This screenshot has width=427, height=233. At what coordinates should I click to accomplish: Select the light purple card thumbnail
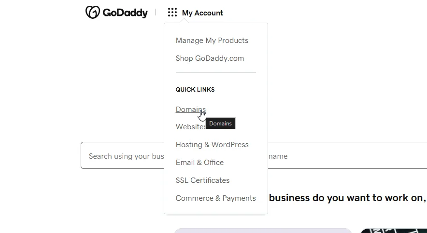262,231
